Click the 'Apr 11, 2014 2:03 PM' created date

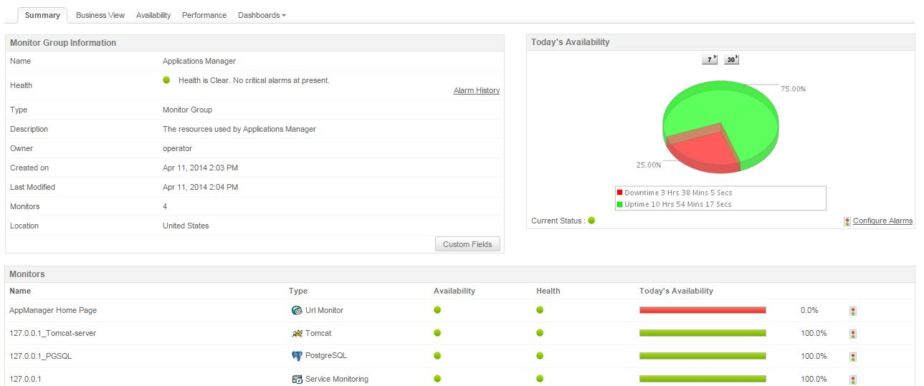200,168
